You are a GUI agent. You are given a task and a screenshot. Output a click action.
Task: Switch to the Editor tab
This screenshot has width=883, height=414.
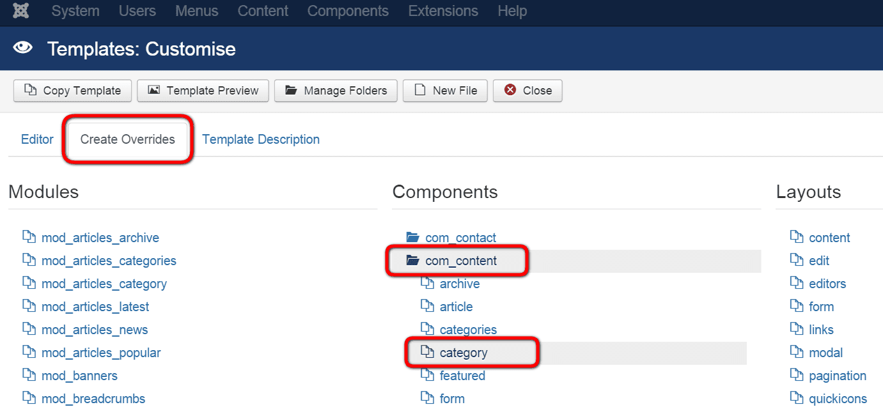37,139
